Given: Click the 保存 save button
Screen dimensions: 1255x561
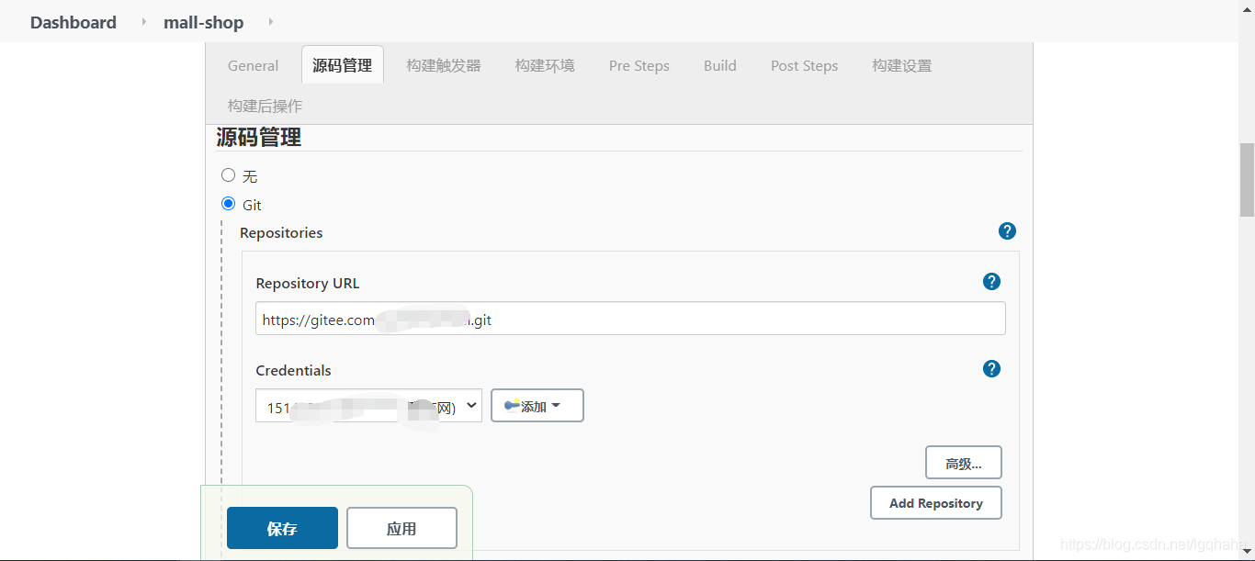Looking at the screenshot, I should (x=282, y=528).
